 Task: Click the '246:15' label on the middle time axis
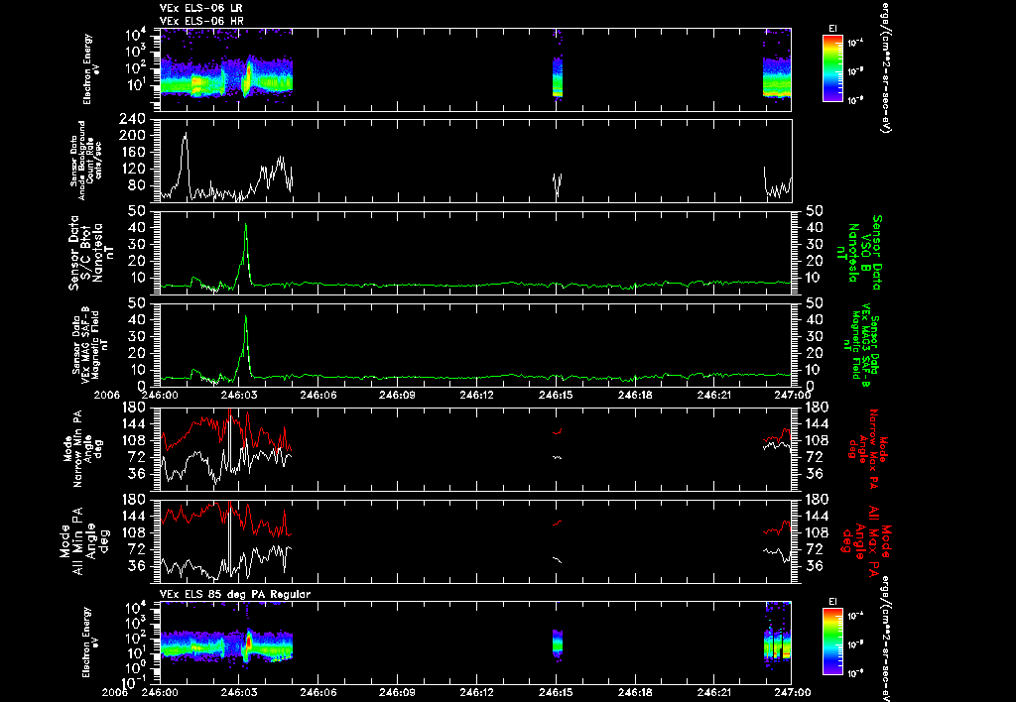tap(556, 395)
